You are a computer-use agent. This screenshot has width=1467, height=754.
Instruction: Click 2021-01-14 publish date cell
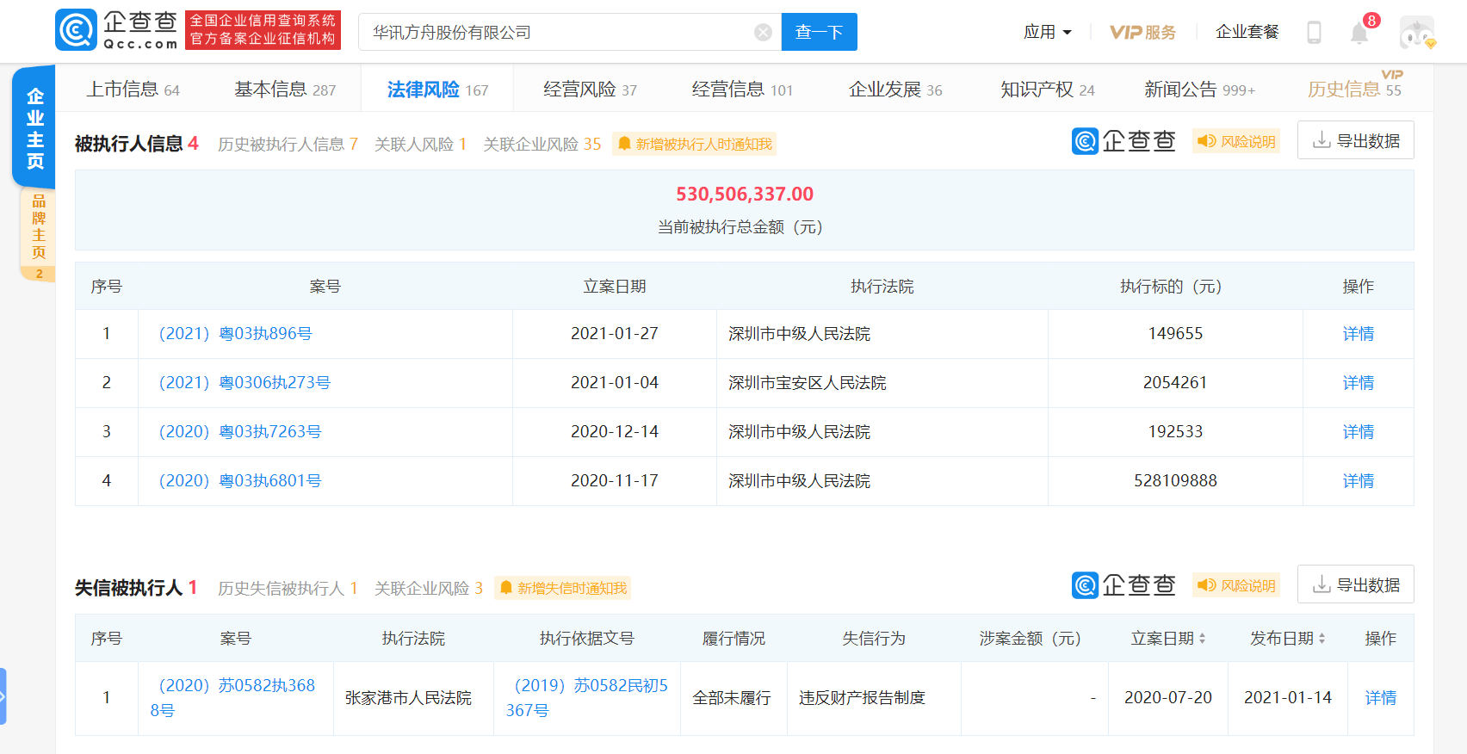[1288, 697]
